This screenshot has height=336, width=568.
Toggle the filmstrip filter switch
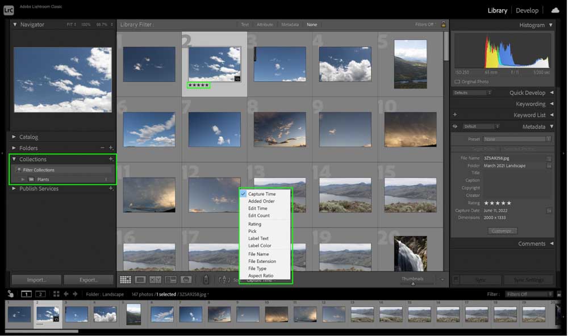click(x=559, y=295)
